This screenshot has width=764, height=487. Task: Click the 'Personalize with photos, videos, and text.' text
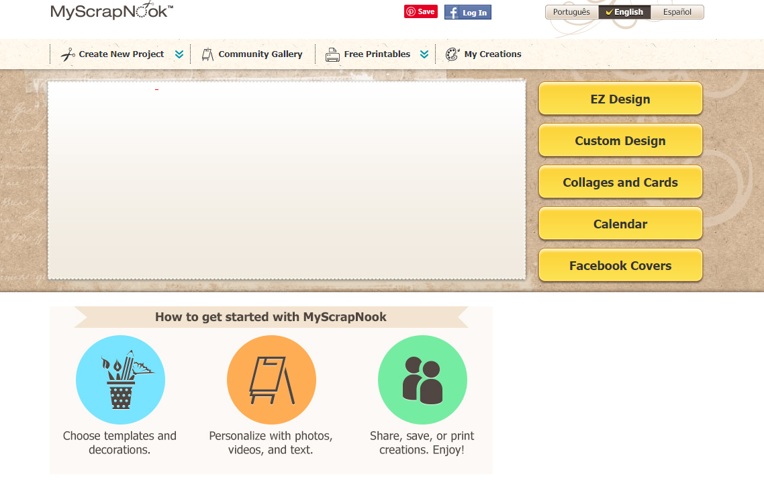pyautogui.click(x=271, y=443)
